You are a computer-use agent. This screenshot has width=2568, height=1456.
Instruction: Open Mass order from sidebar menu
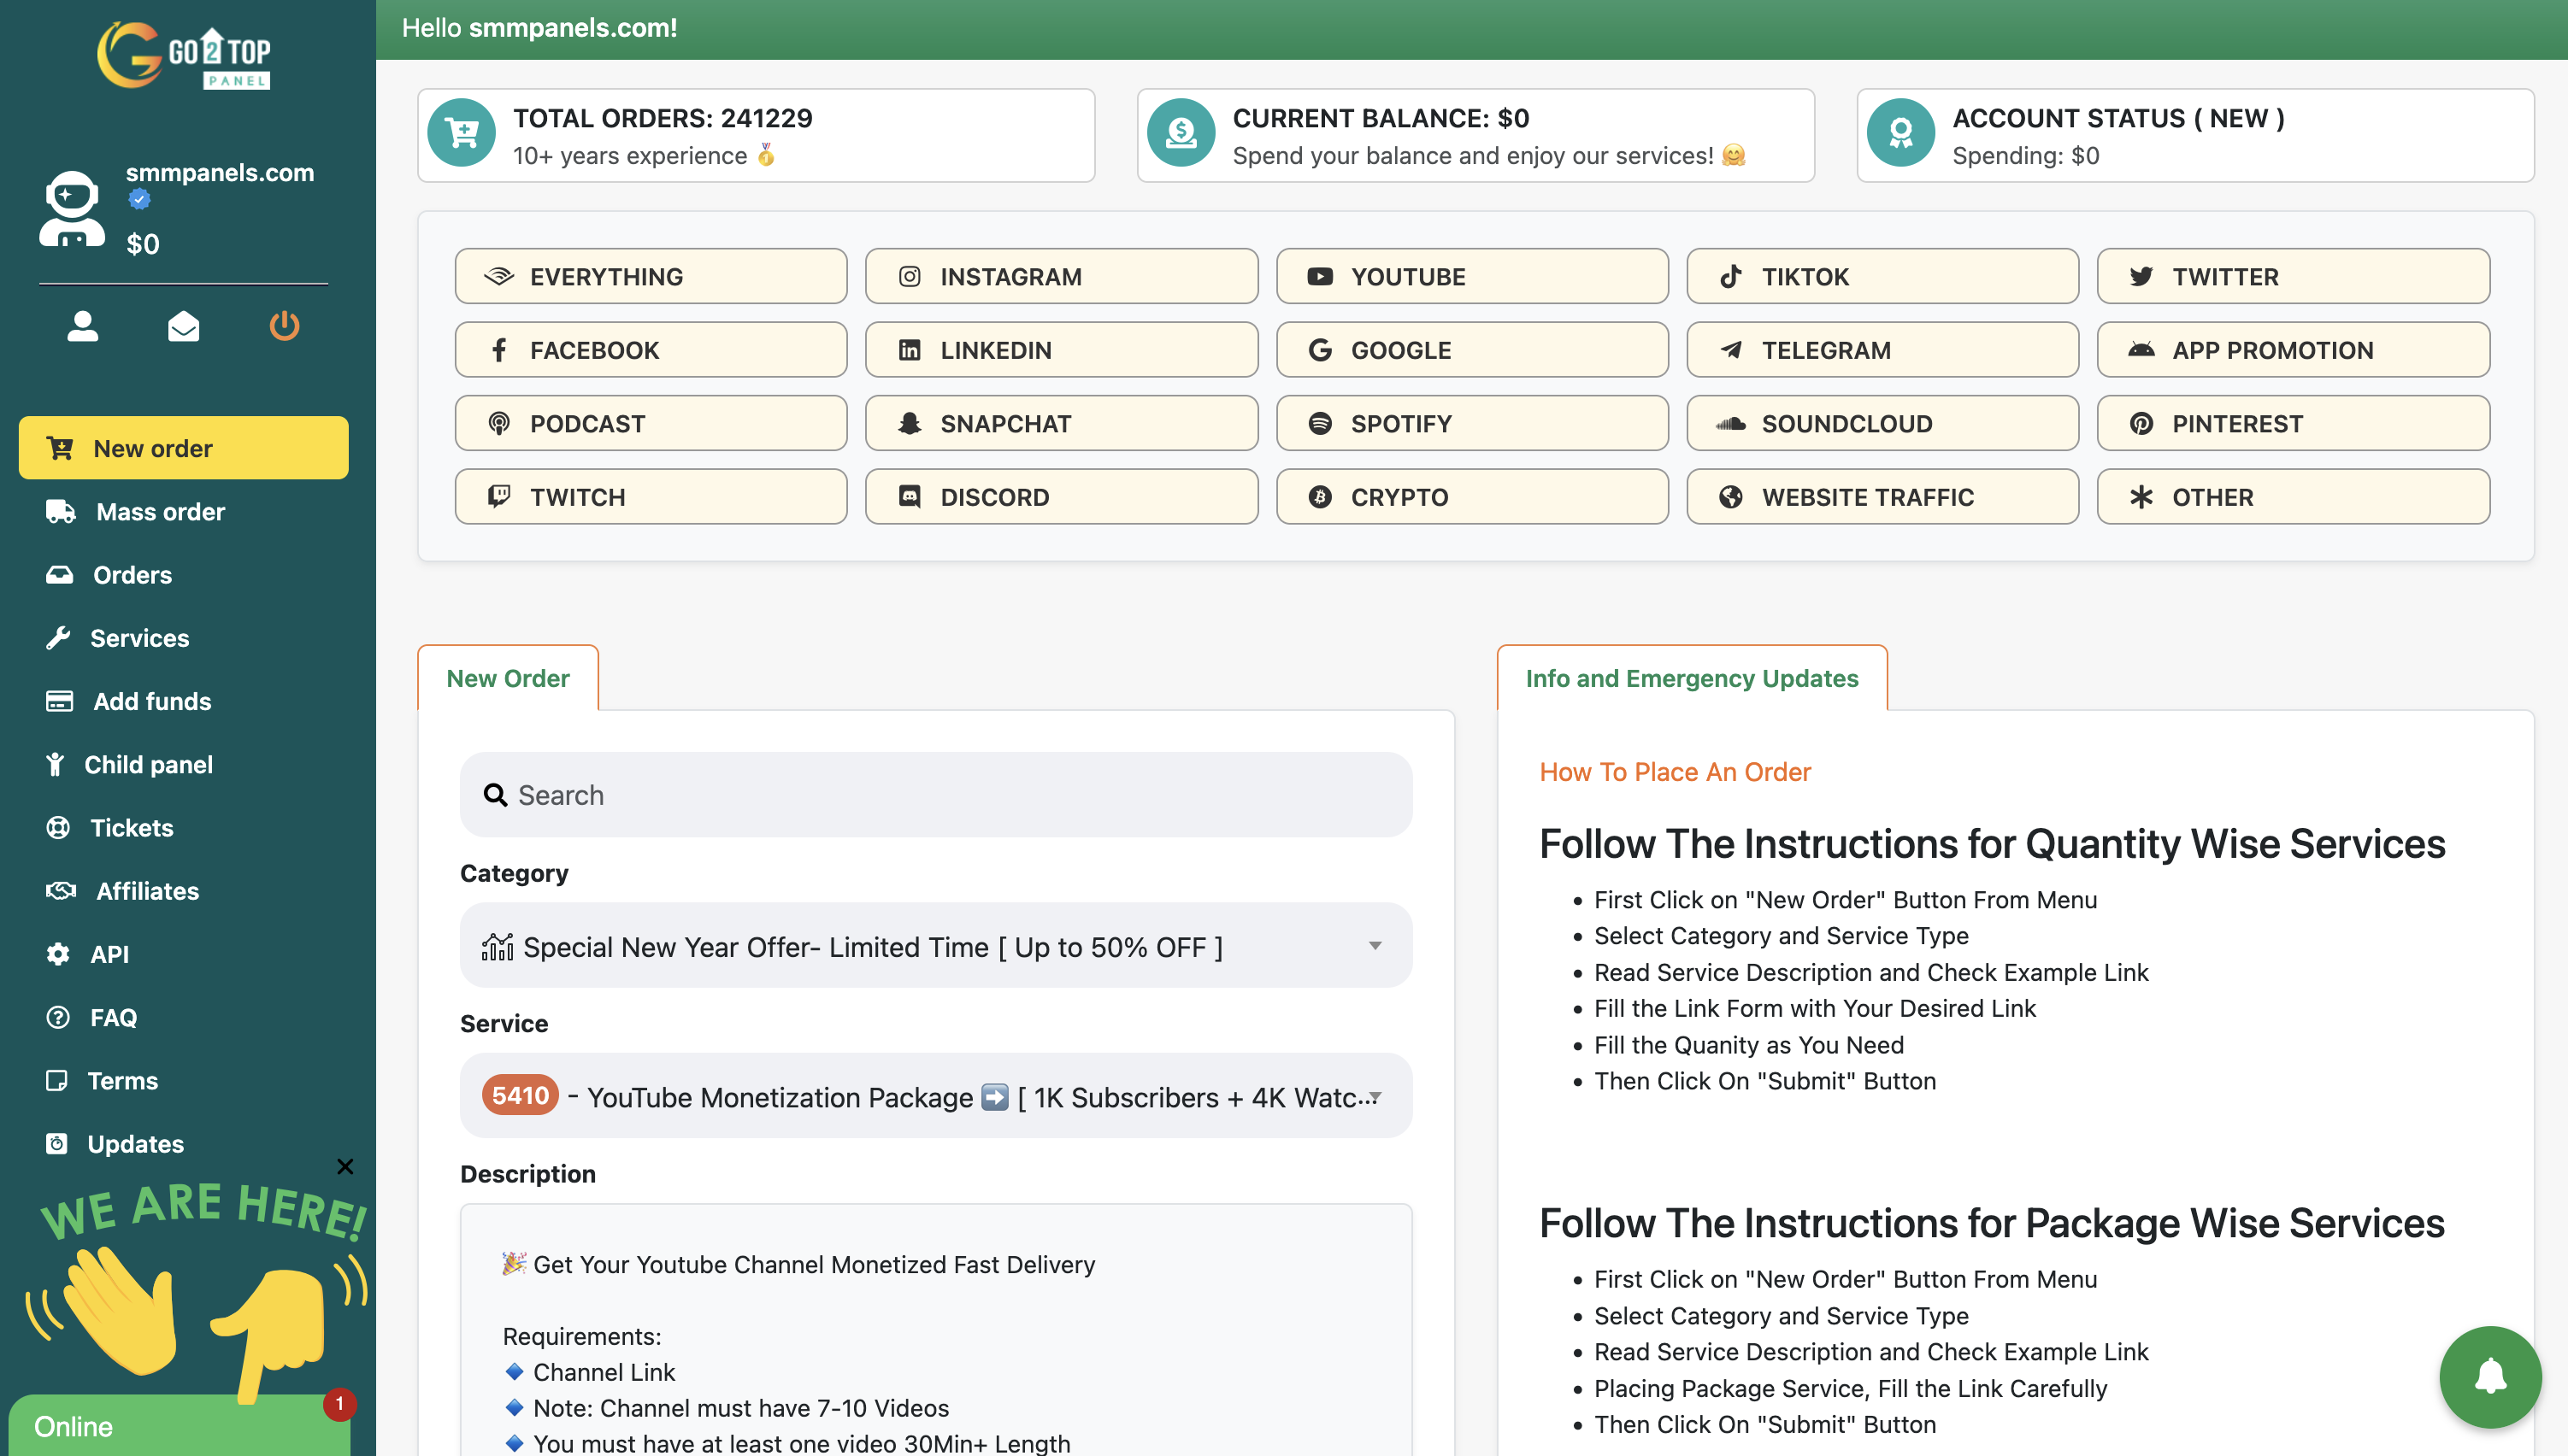click(x=160, y=512)
